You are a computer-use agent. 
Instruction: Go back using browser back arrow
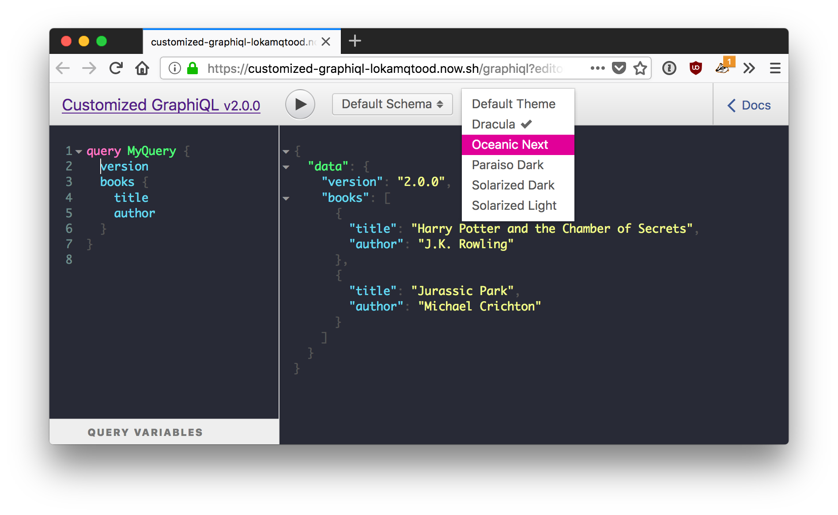[63, 68]
